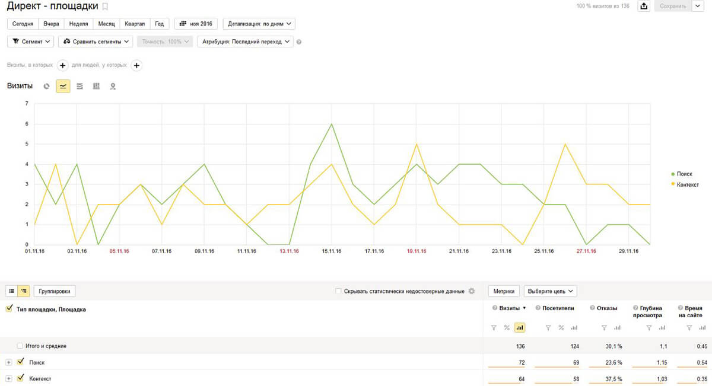The image size is (712, 386).
Task: Open the Детализация: по дням dropdown
Action: (x=259, y=24)
